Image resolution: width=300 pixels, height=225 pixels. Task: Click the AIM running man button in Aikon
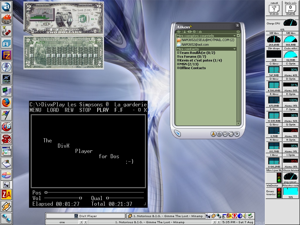coord(213,134)
